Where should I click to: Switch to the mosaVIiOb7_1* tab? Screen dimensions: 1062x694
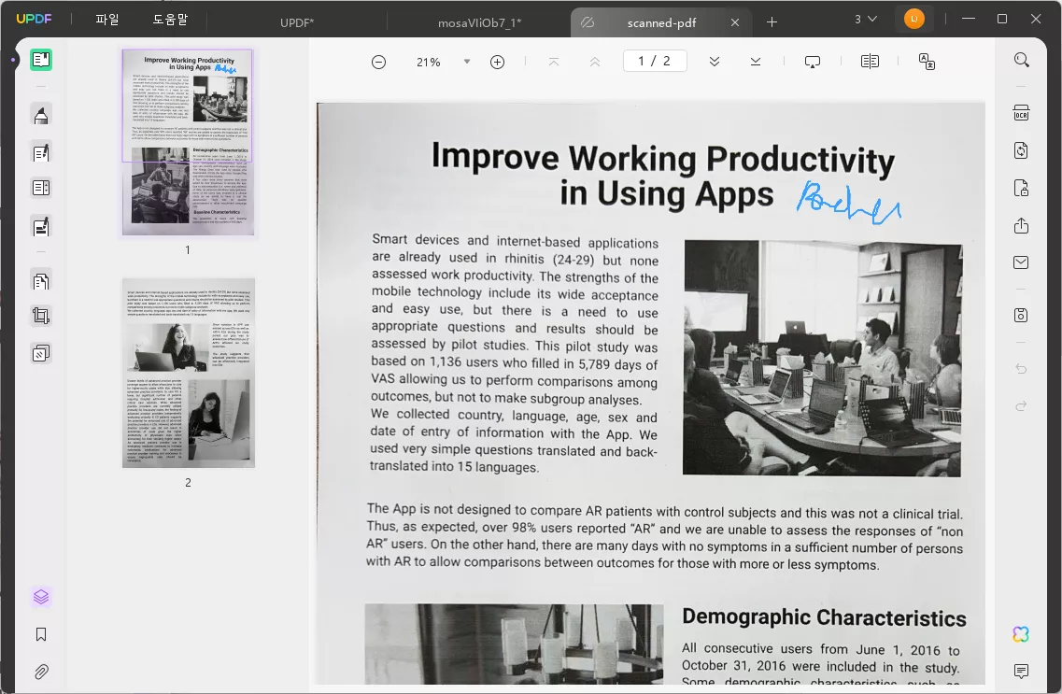479,22
